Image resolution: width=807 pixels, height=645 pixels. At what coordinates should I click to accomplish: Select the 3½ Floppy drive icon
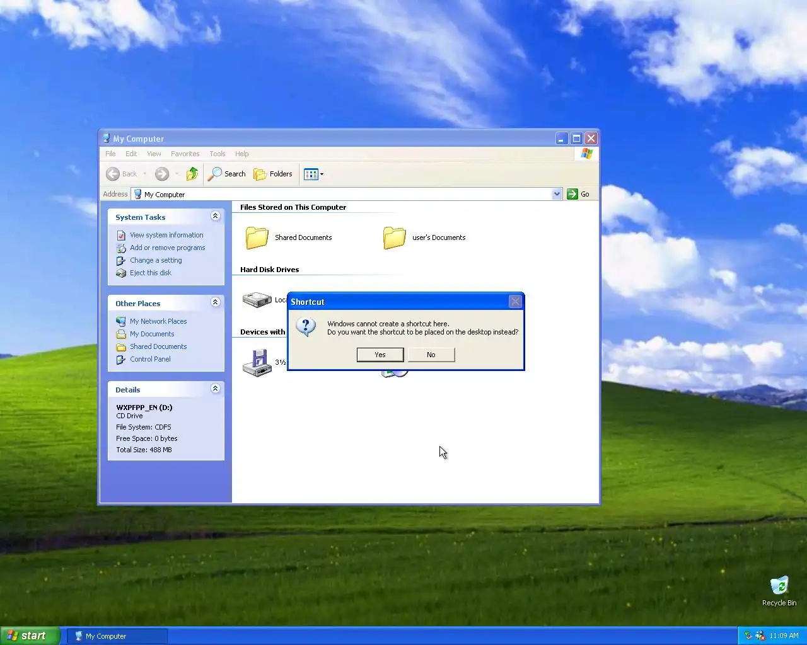tap(257, 363)
